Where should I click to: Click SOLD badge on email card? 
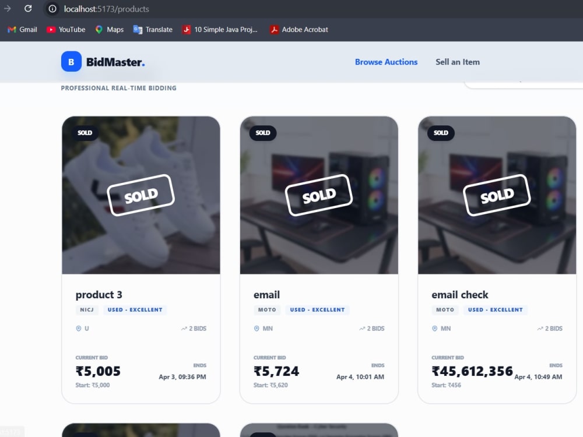point(263,133)
